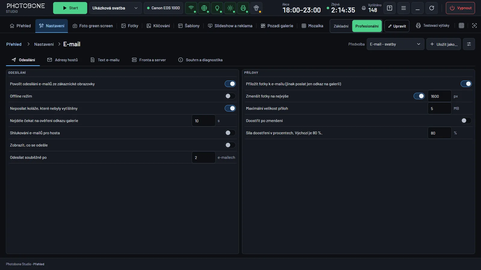Switch to Adresy hostů tab
The height and width of the screenshot is (270, 481).
pos(63,60)
